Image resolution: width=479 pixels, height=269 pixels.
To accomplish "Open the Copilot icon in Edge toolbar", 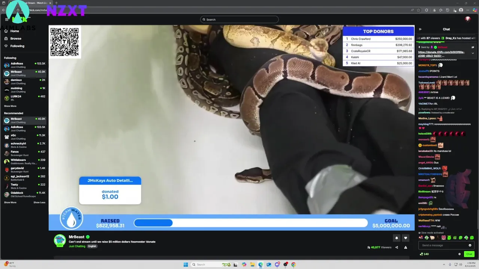I will [475, 10].
